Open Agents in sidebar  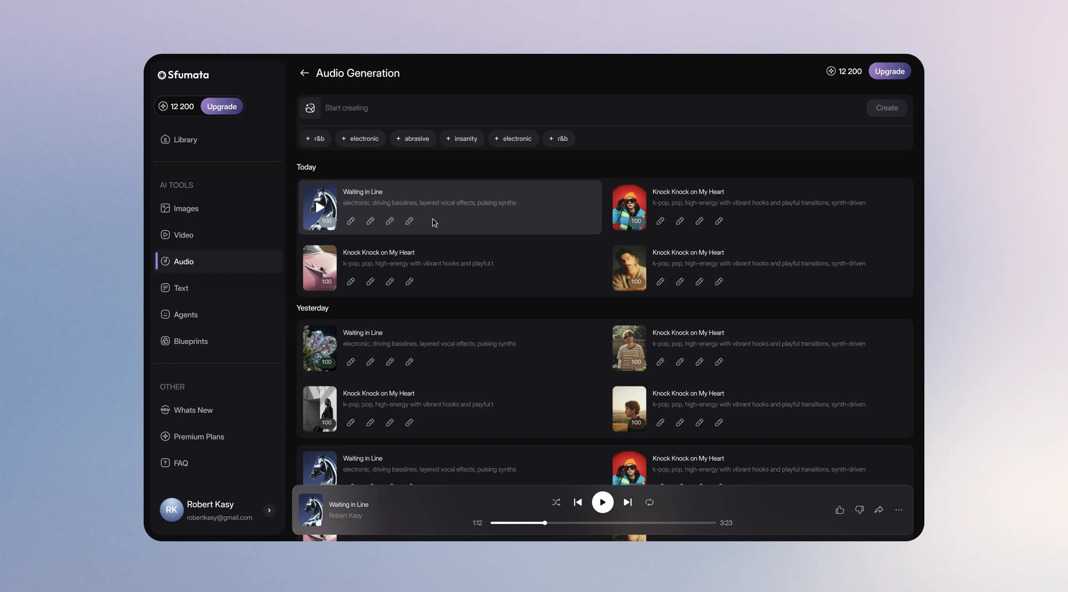[x=218, y=314]
